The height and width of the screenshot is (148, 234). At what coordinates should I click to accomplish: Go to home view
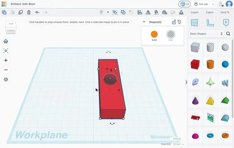click(x=6, y=41)
